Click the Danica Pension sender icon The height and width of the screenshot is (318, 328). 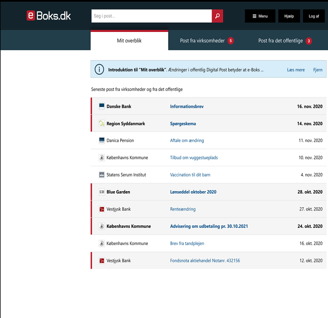(101, 140)
